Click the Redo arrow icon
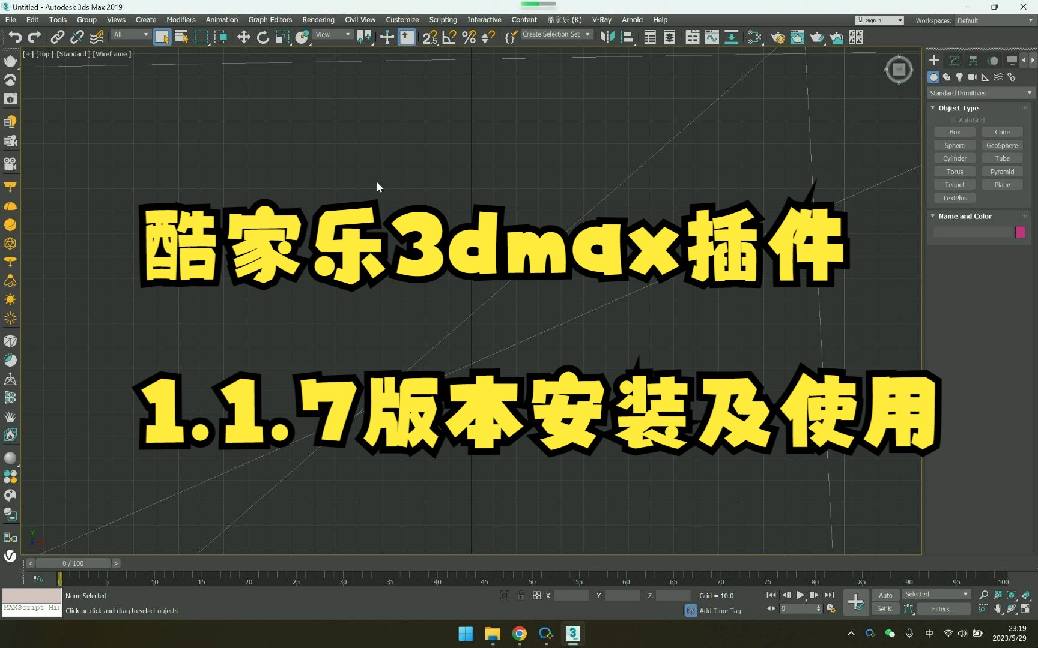Viewport: 1038px width, 648px height. pyautogui.click(x=35, y=37)
